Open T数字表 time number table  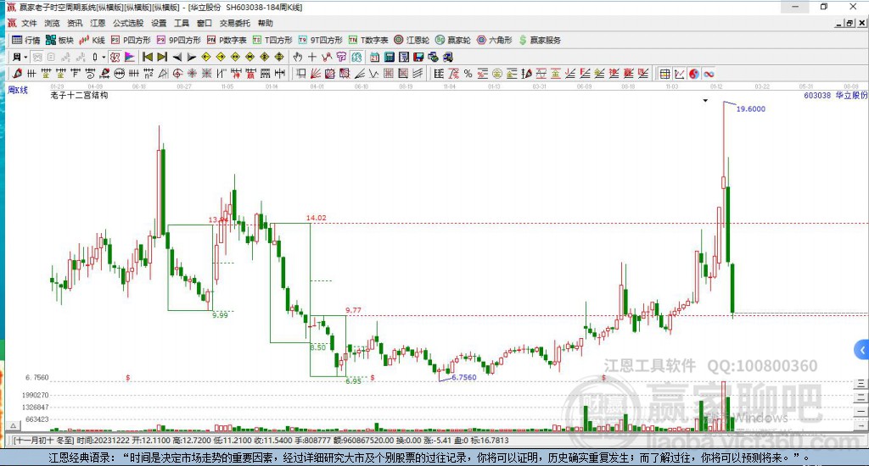pos(368,40)
